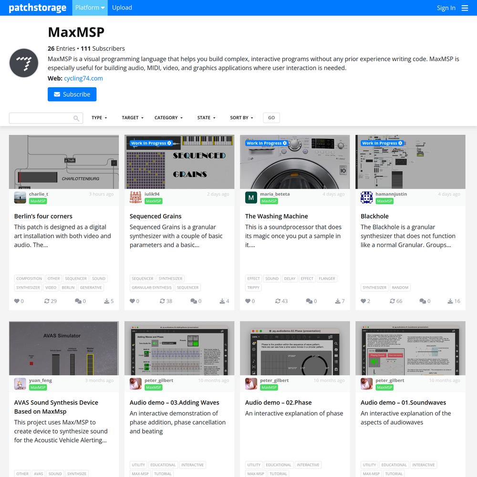Like the Berlin's four corners patch

pos(17,301)
